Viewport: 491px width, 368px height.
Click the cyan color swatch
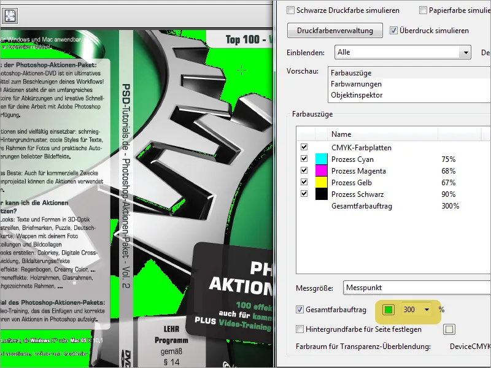[321, 159]
